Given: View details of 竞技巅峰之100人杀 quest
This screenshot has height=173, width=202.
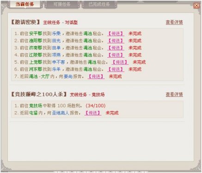Looking at the screenshot, I should click(x=174, y=94).
